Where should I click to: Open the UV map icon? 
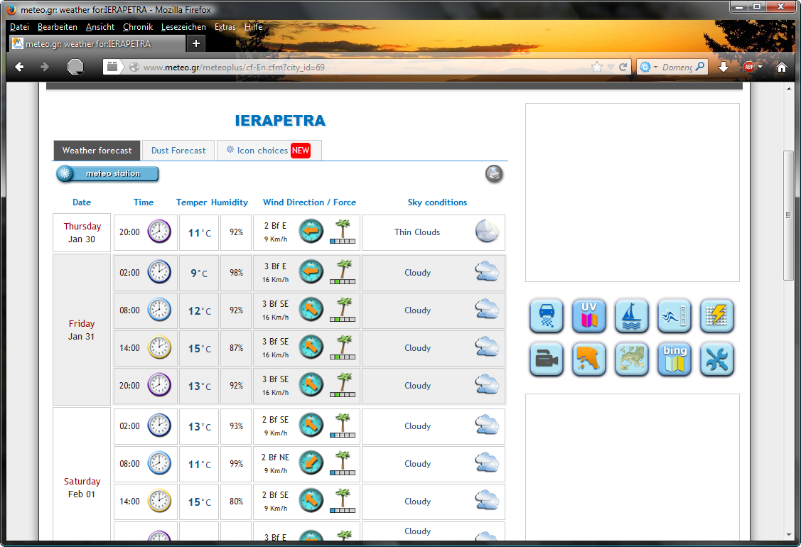click(x=589, y=316)
